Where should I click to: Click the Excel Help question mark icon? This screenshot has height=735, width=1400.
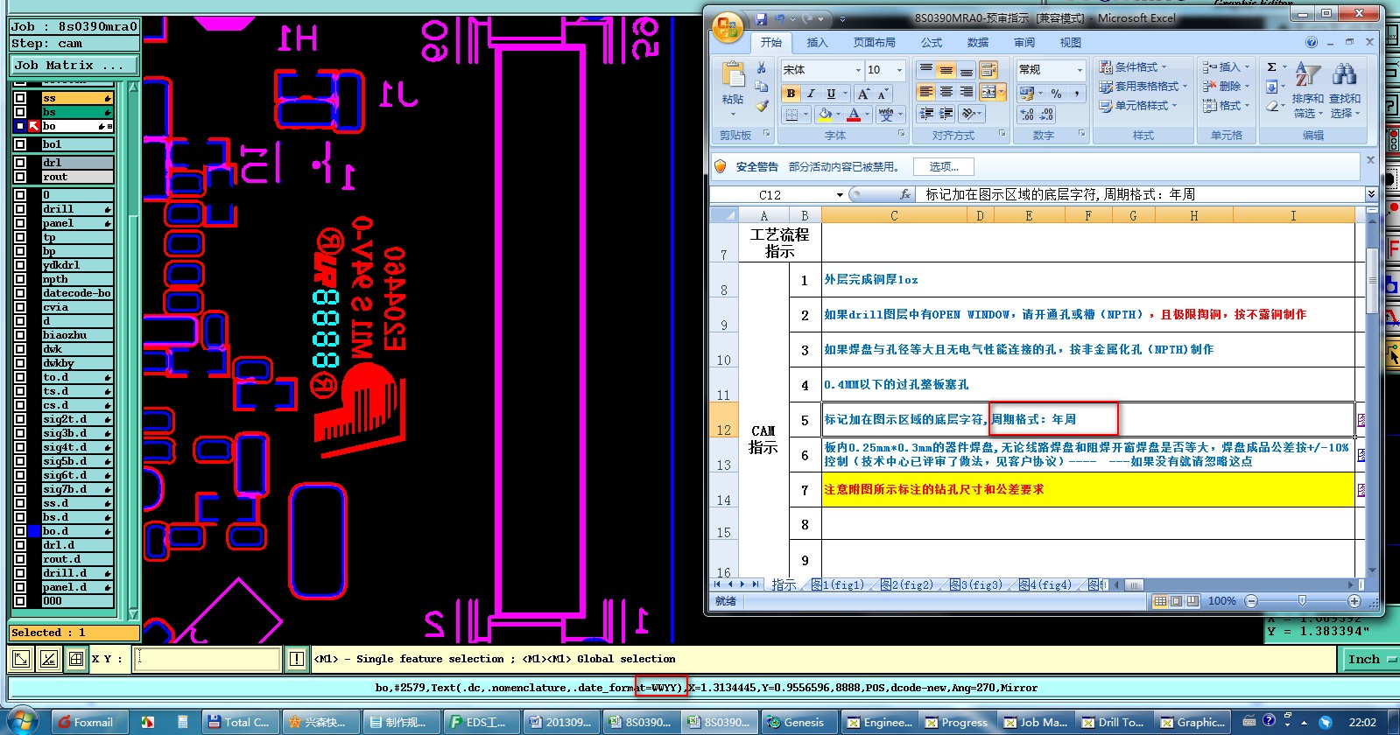coord(1312,42)
